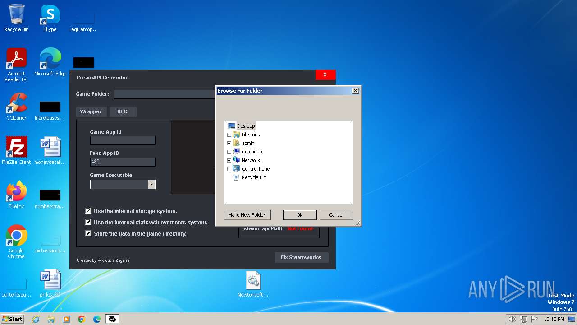Open the Google Chrome desktop shortcut
The image size is (577, 325).
click(16, 242)
